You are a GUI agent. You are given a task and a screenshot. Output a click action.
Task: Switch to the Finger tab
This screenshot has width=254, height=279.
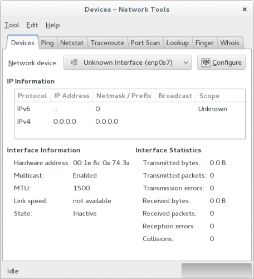(x=204, y=43)
